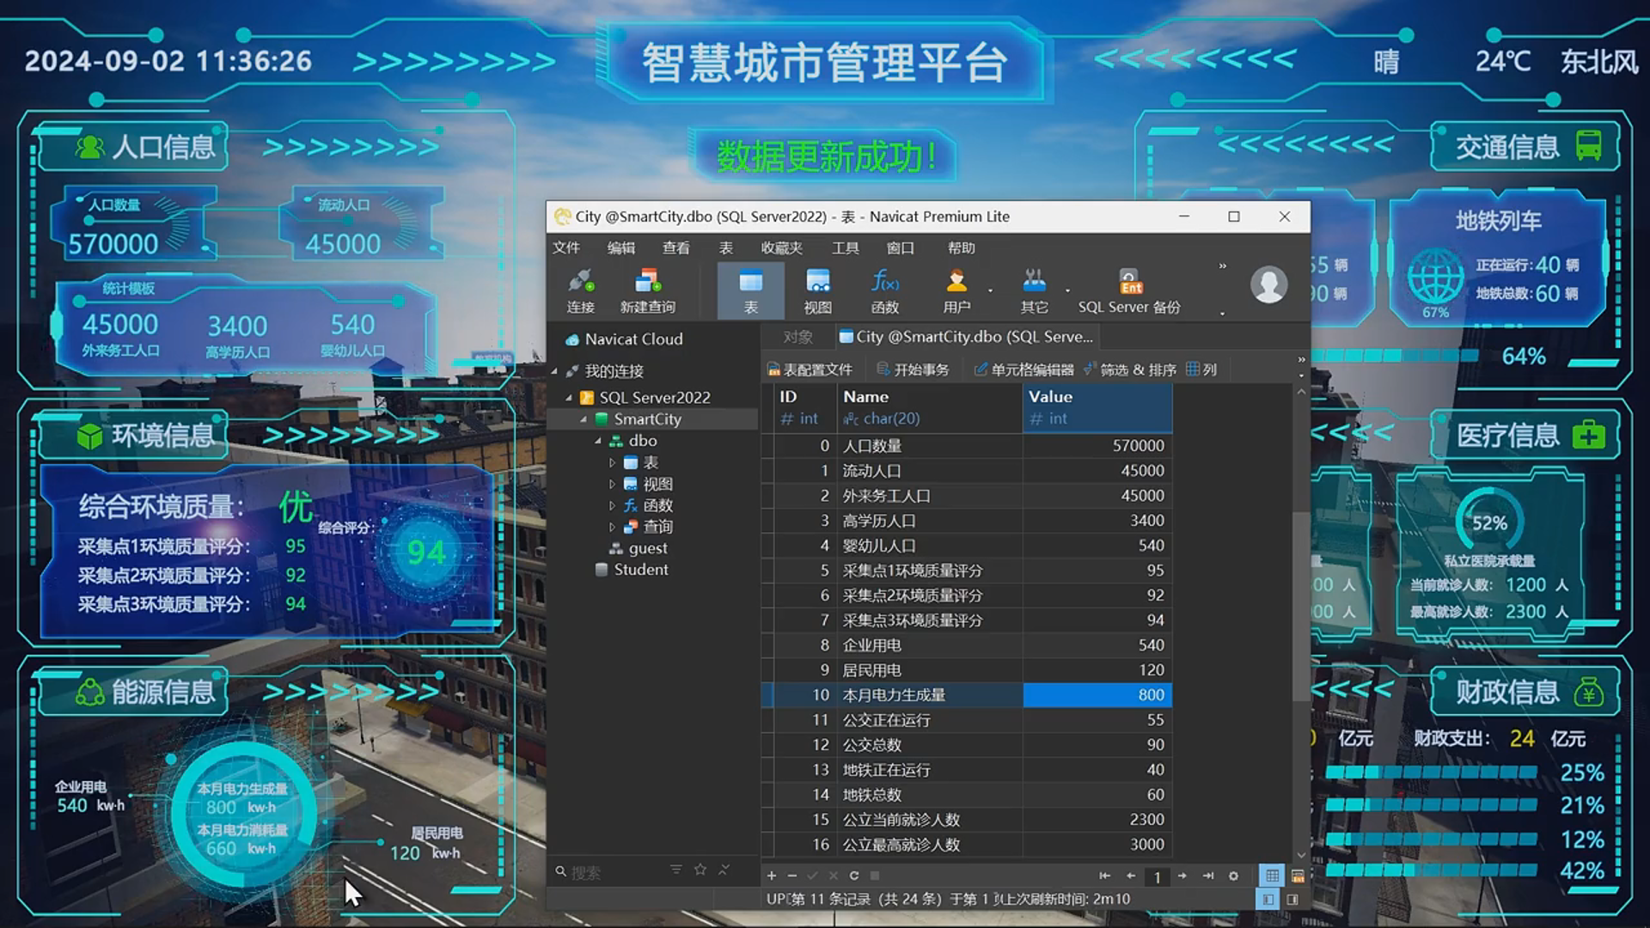Expand the 表 (Tables) node under dbo
The image size is (1650, 928).
[613, 462]
